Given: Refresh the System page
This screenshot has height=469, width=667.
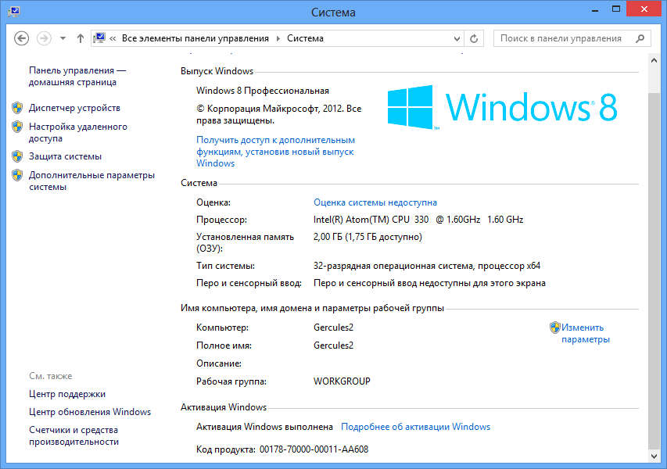Looking at the screenshot, I should click(474, 39).
